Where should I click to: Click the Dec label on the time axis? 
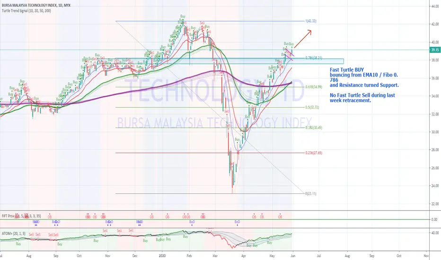[x=135, y=256]
